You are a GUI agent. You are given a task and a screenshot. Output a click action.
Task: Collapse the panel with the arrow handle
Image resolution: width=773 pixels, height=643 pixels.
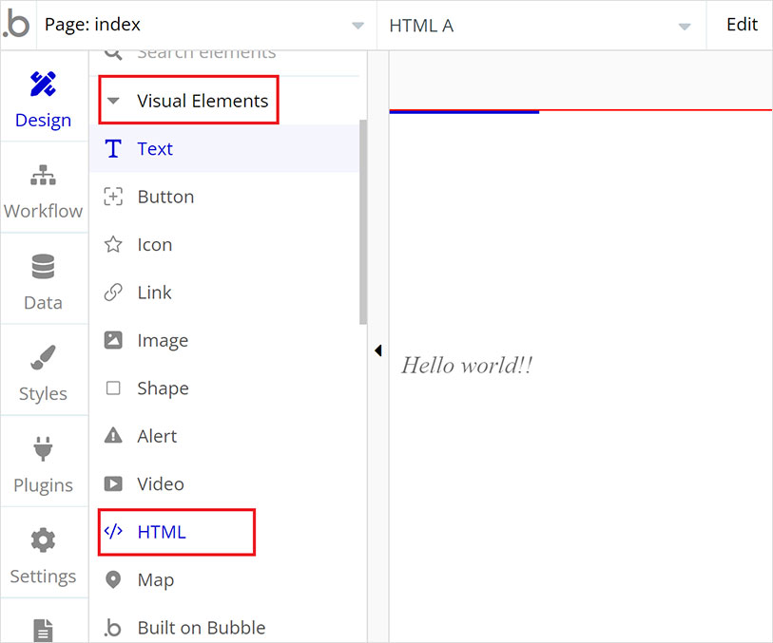(x=378, y=350)
